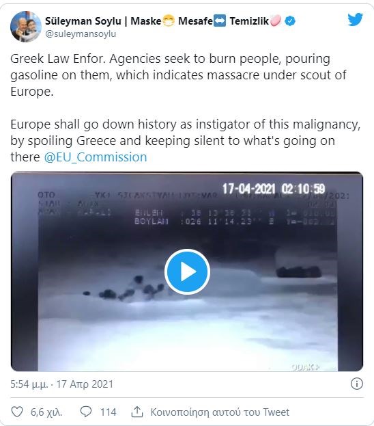Click the tweet text starting Greek Law Enfor.
This screenshot has height=426, width=374.
pyautogui.click(x=178, y=75)
